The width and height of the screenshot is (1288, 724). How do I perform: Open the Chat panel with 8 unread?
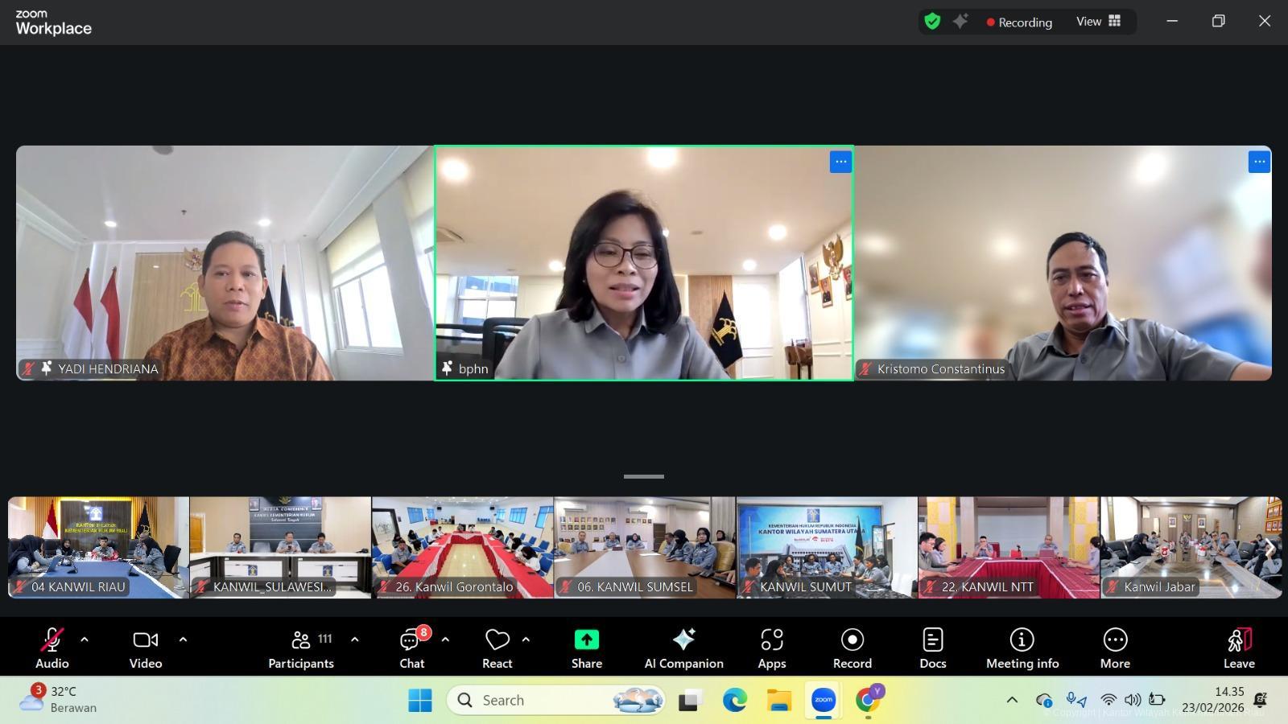(411, 648)
